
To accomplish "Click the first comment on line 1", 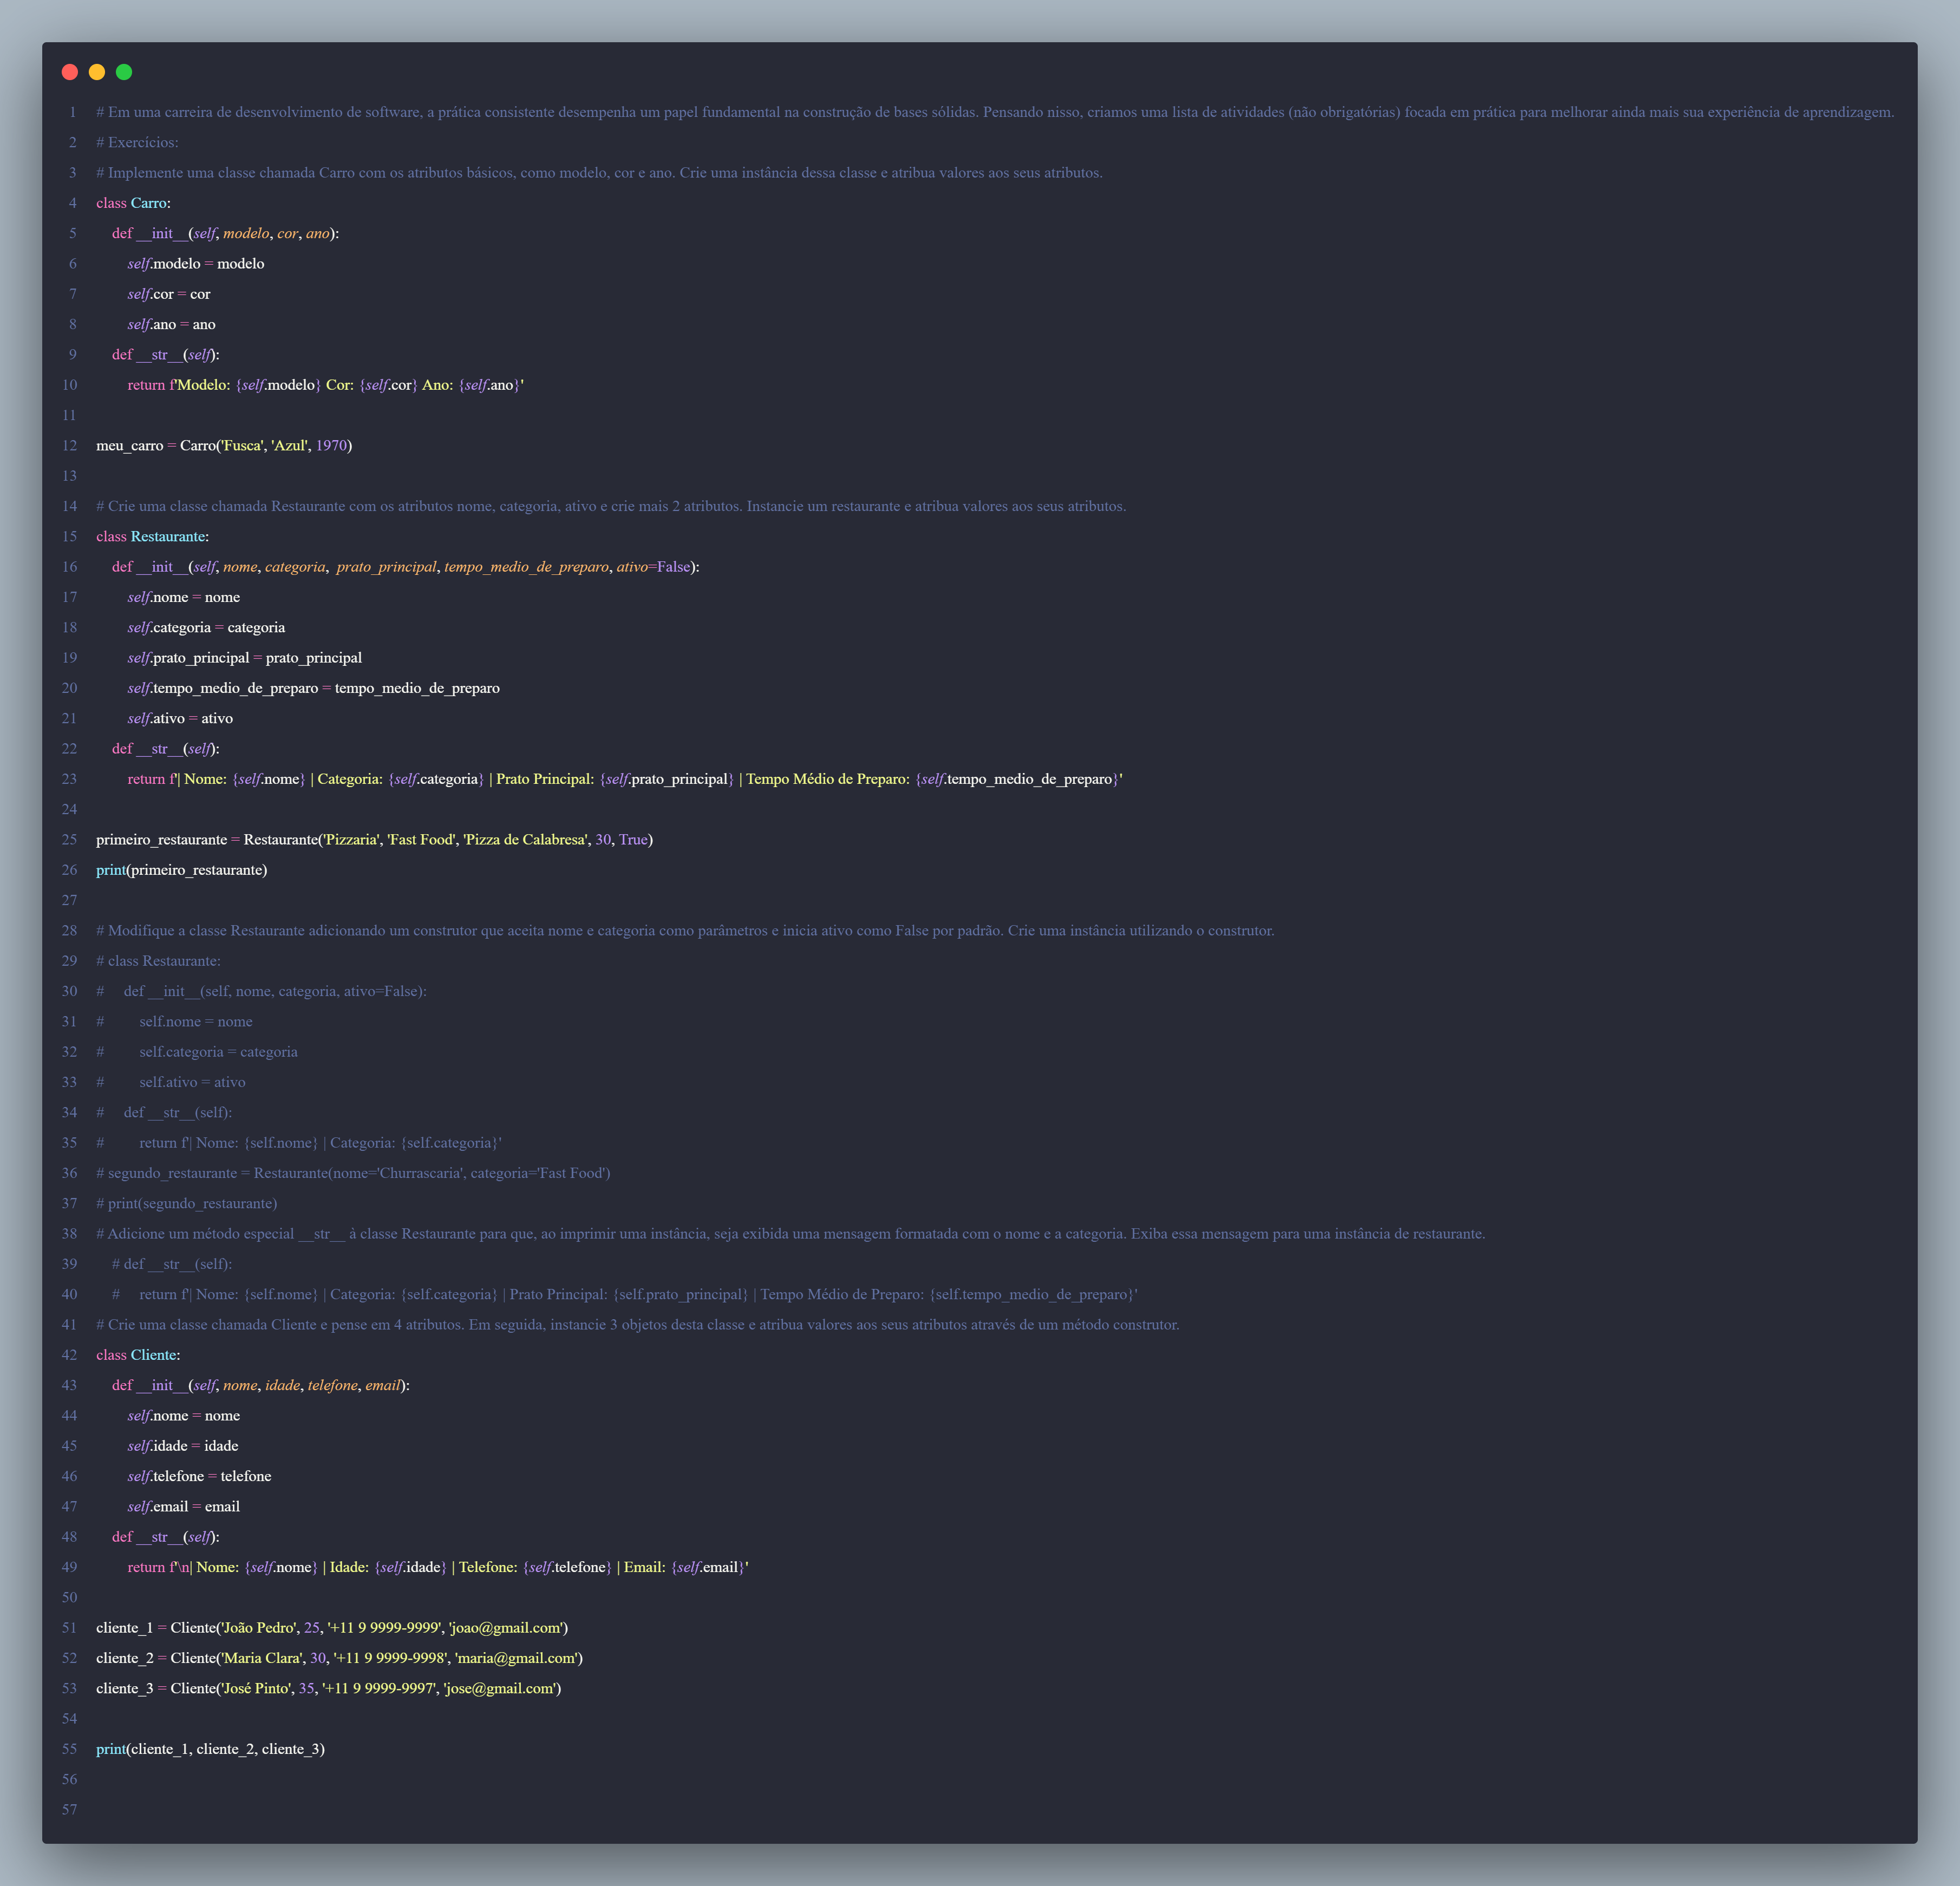I will point(995,112).
